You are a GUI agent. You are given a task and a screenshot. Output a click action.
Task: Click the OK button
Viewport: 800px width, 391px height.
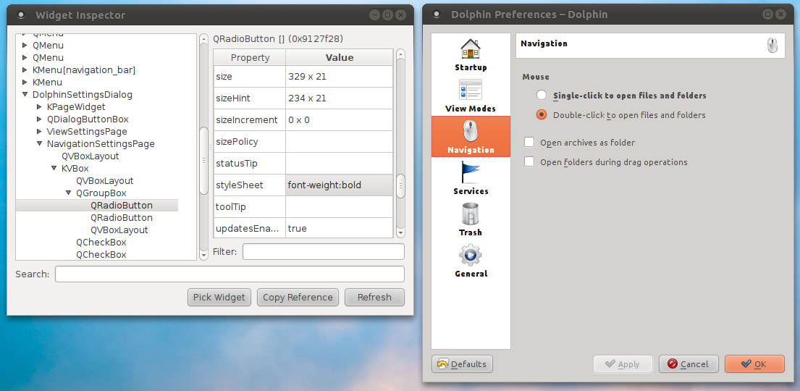(x=754, y=364)
